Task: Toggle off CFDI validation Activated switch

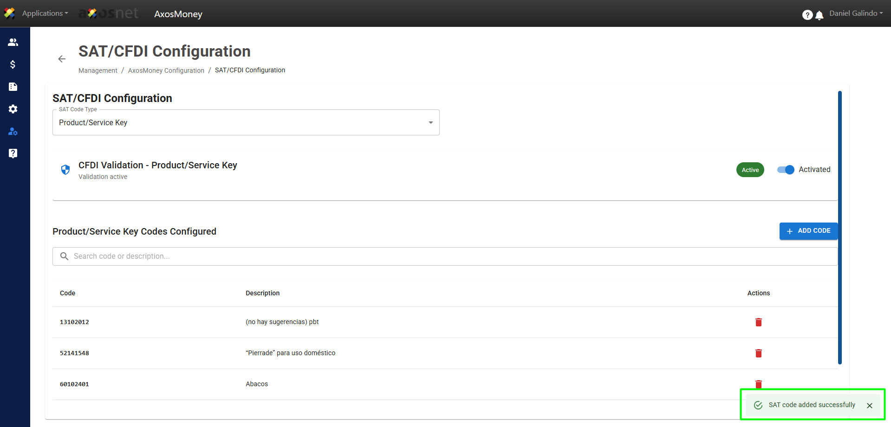Action: coord(786,170)
